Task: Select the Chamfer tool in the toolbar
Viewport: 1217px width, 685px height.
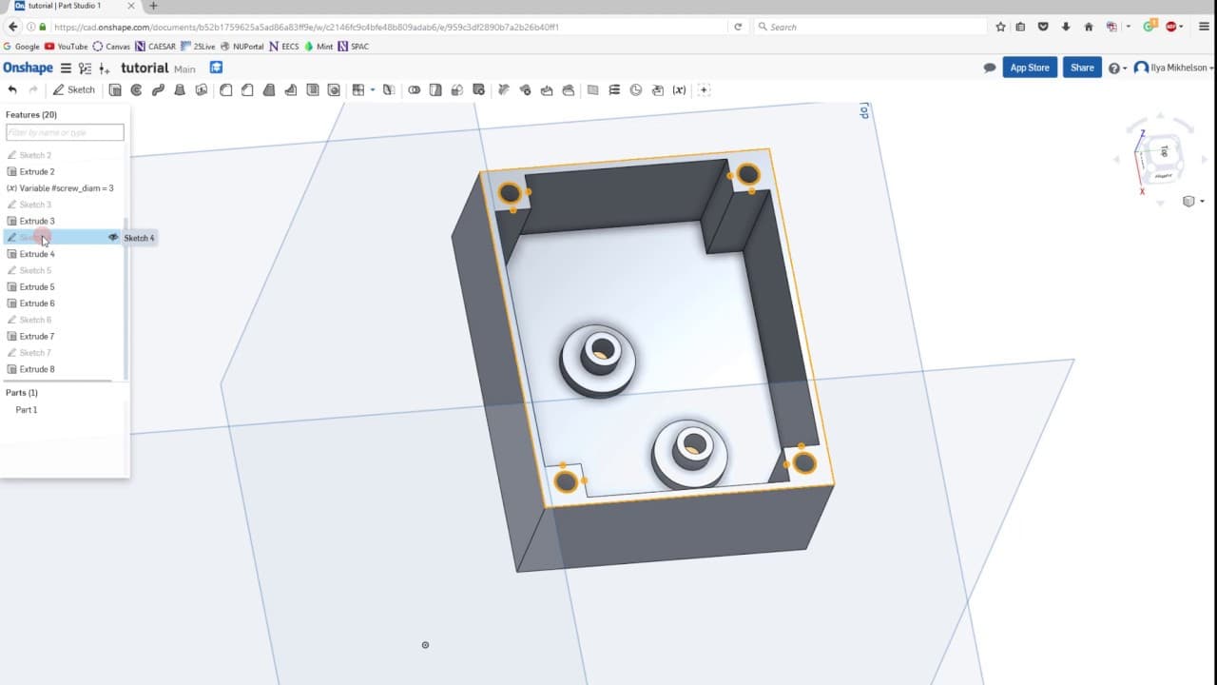Action: 247,90
